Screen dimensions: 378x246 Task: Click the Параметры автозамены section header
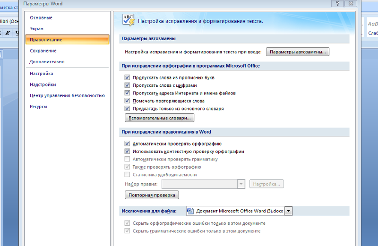(x=148, y=39)
